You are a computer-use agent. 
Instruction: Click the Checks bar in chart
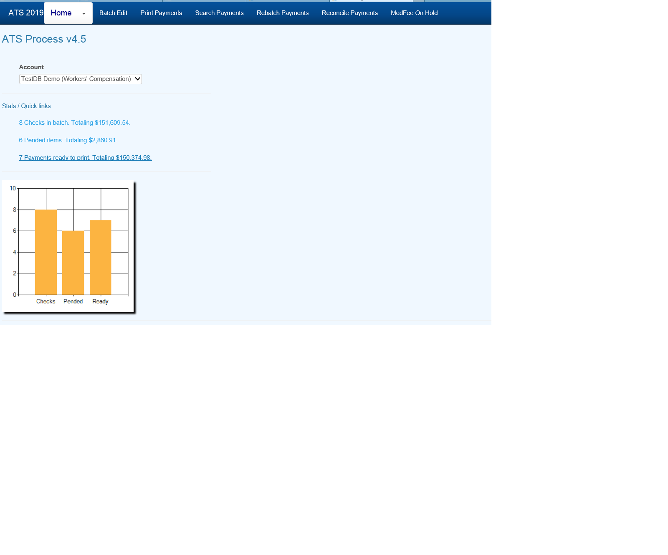46,252
